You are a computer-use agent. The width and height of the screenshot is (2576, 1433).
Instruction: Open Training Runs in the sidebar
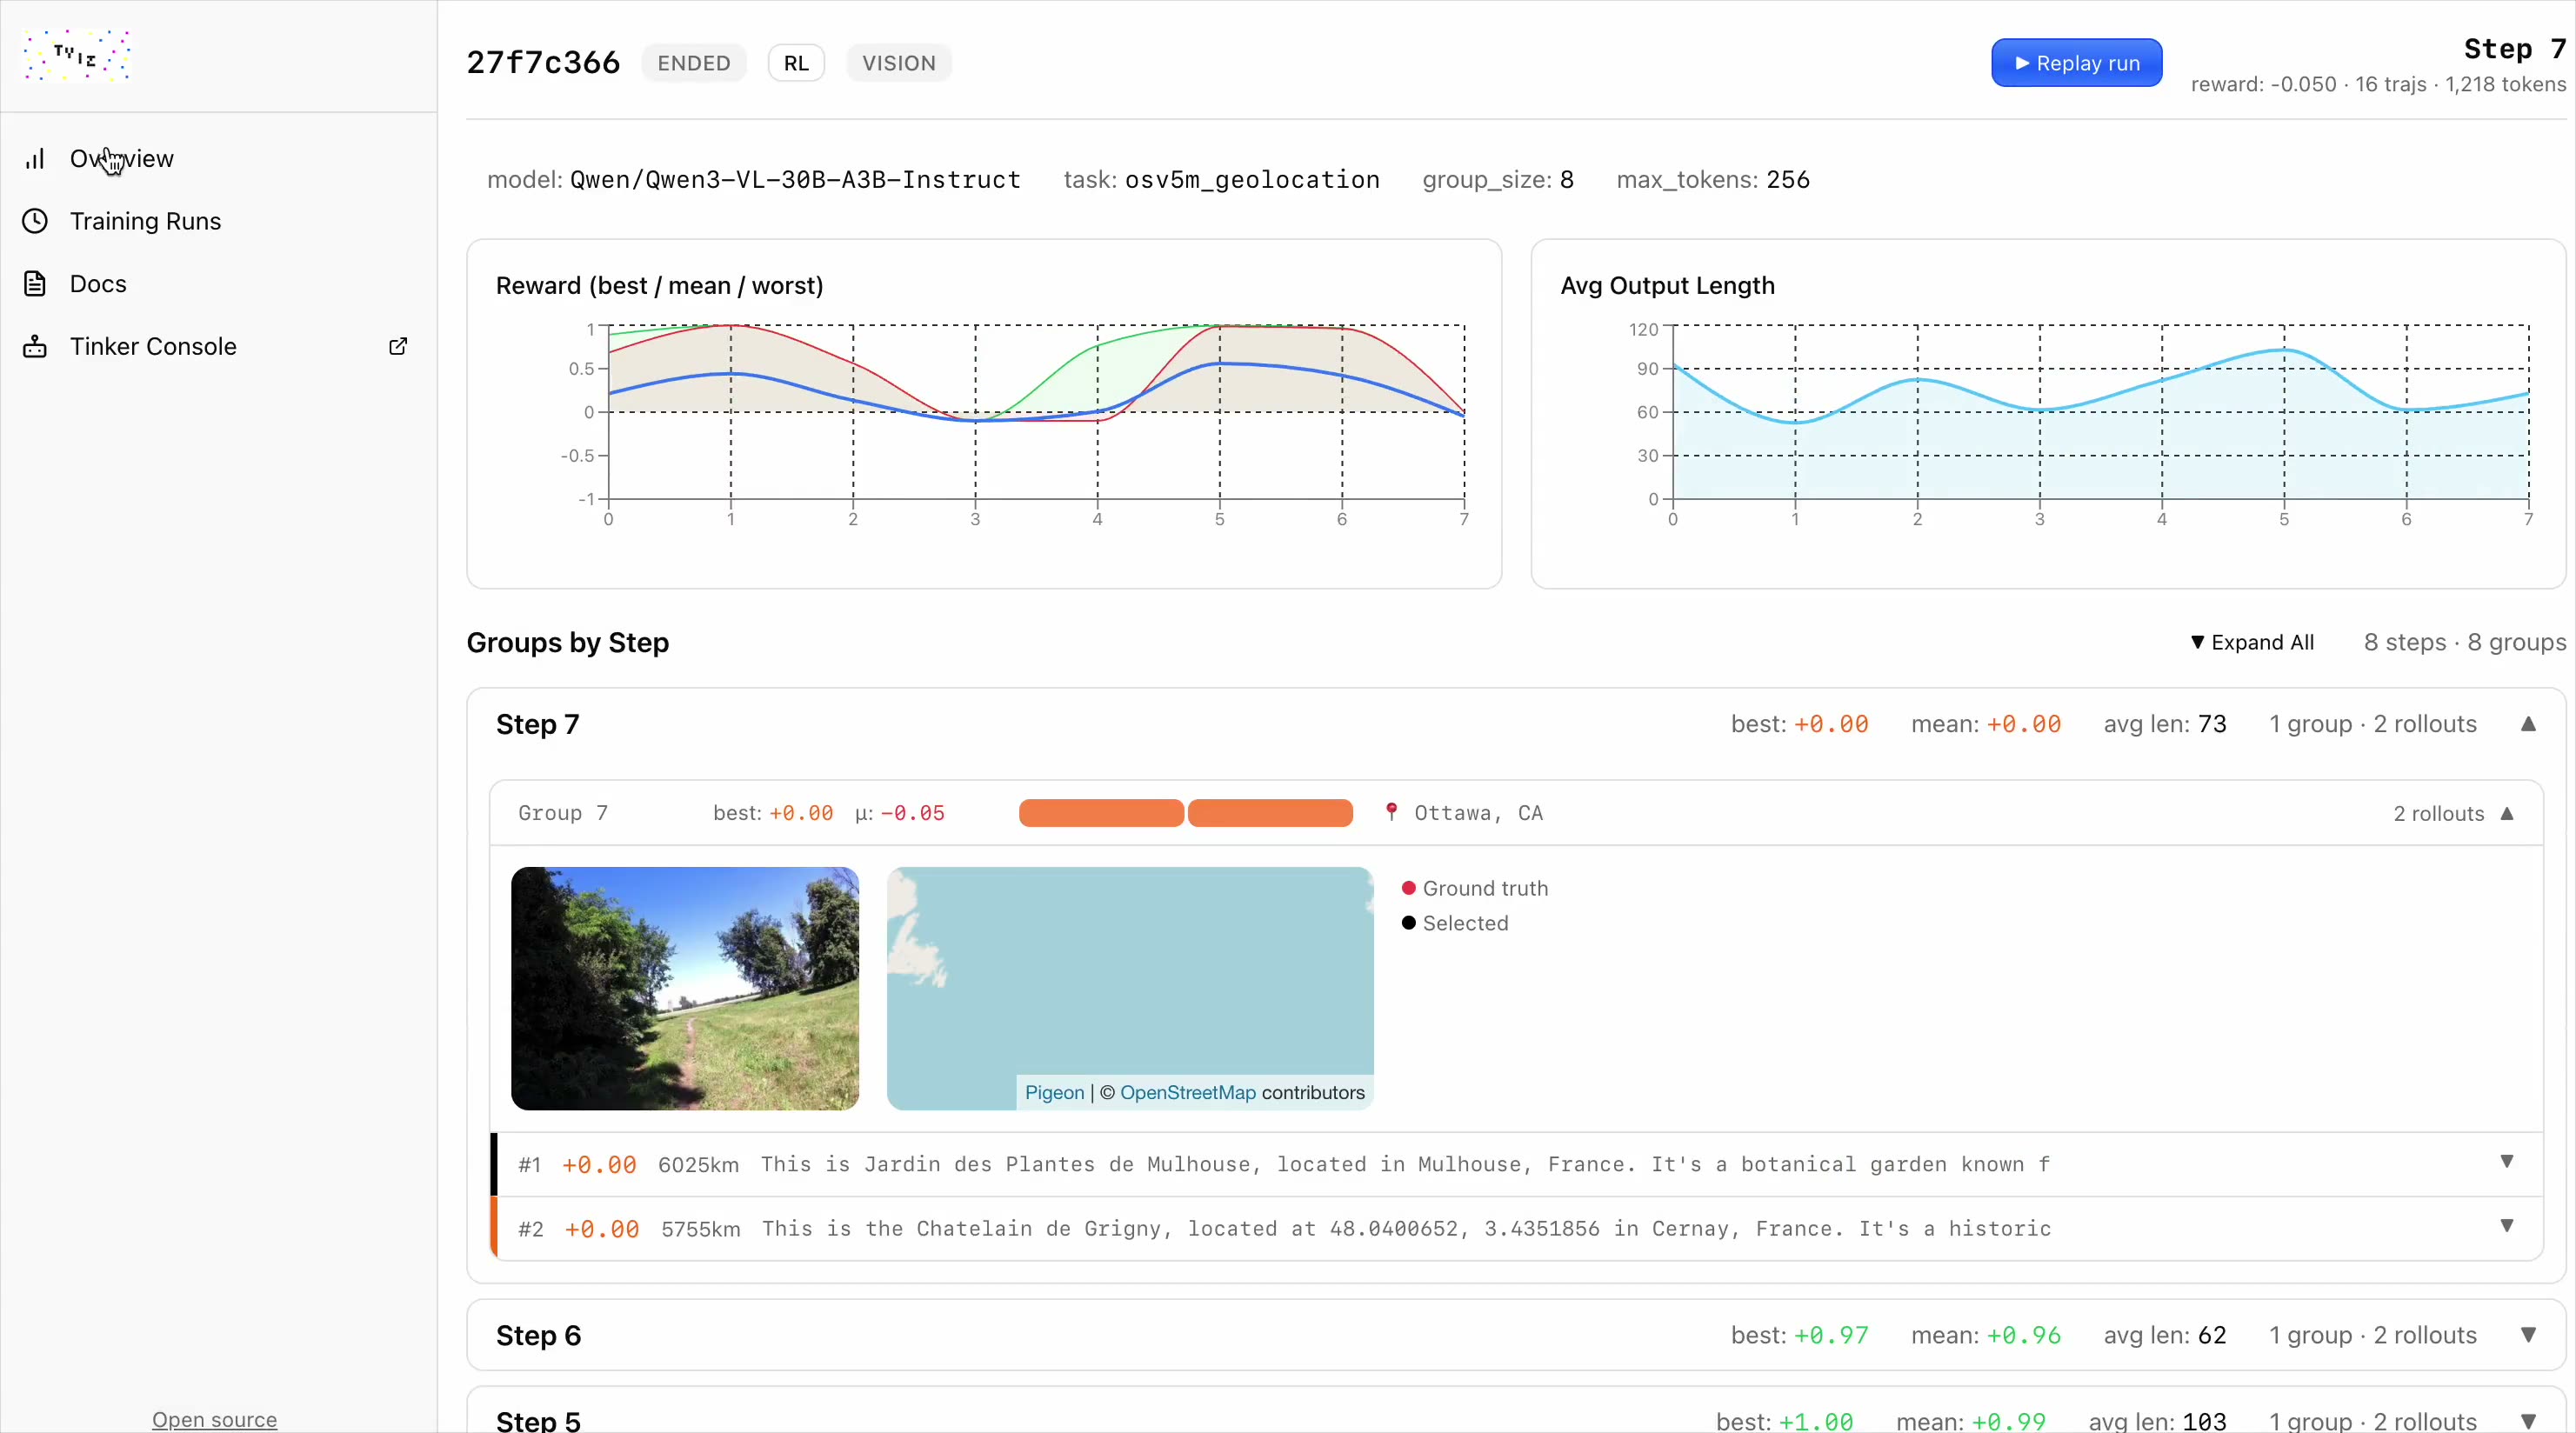coord(145,221)
